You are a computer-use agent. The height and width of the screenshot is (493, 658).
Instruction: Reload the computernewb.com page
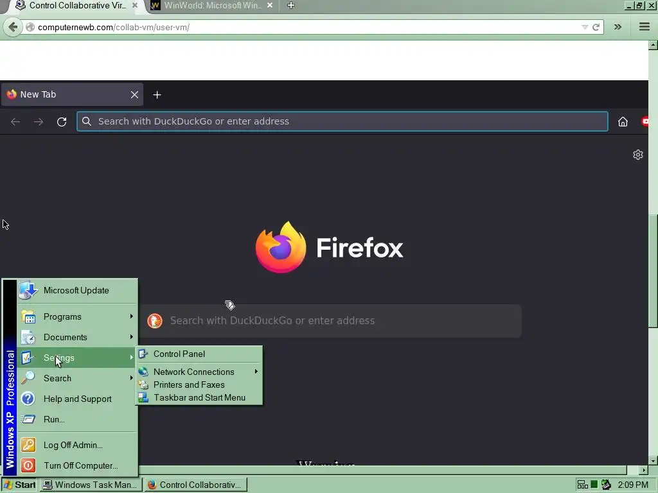click(x=596, y=27)
